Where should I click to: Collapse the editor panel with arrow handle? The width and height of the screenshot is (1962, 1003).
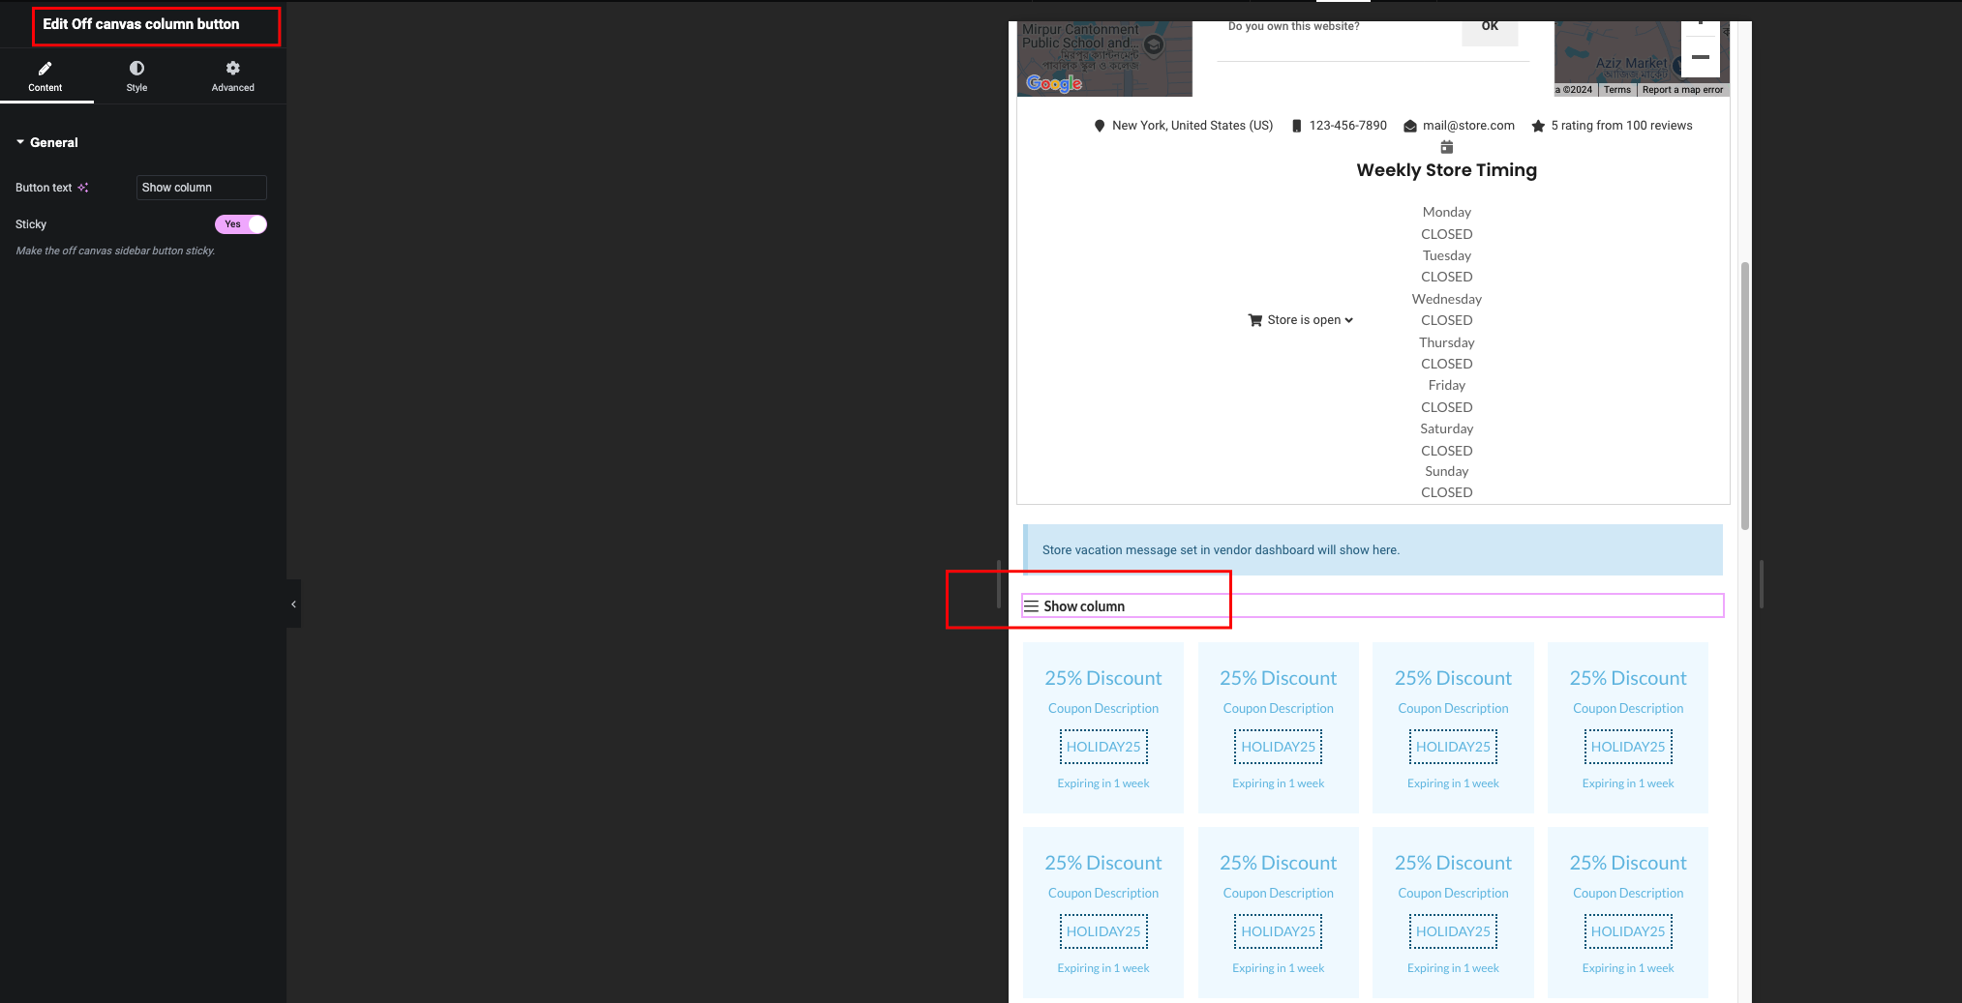pos(293,604)
